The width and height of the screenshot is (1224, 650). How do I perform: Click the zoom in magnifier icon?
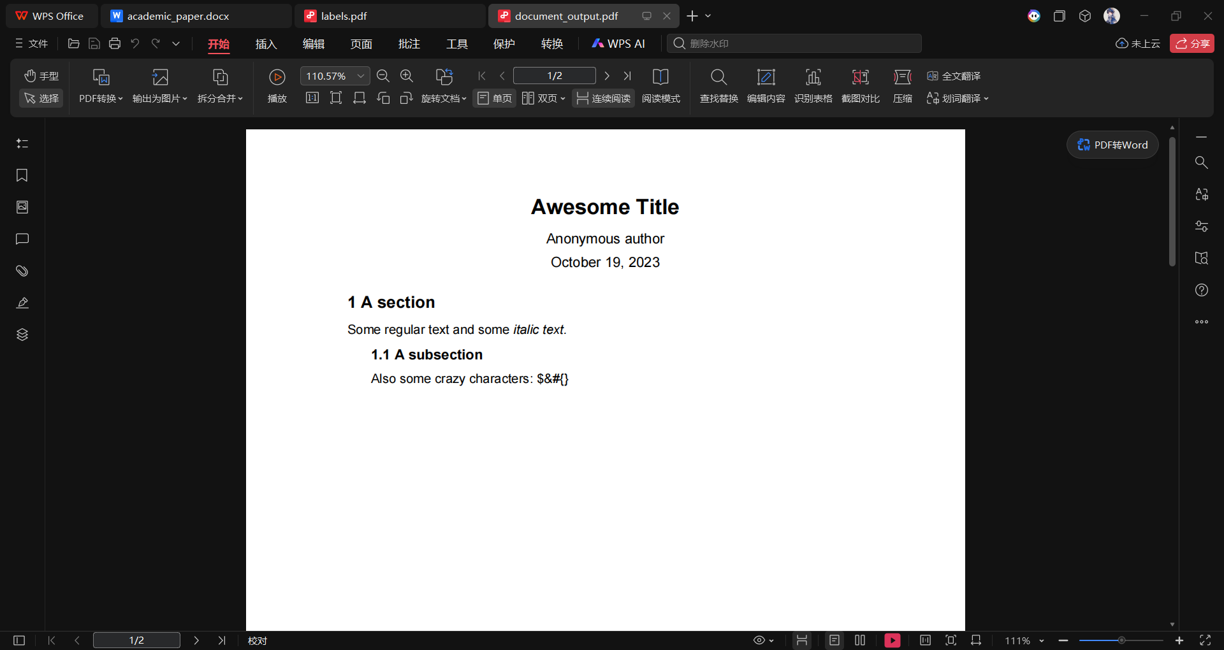point(407,76)
